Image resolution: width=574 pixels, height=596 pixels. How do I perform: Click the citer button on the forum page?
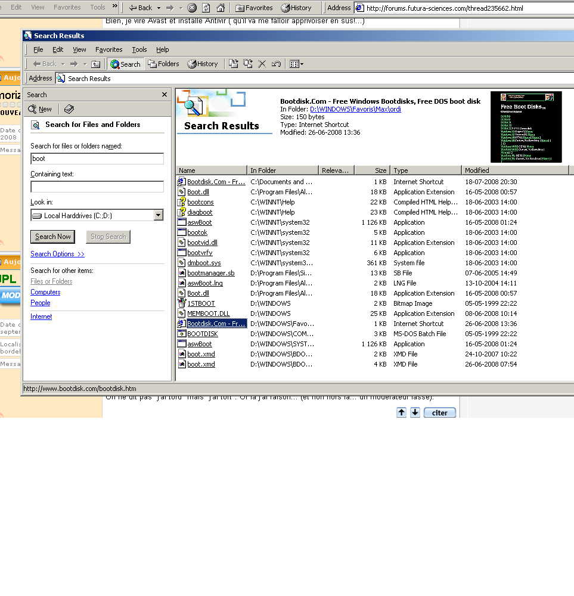[x=439, y=413]
